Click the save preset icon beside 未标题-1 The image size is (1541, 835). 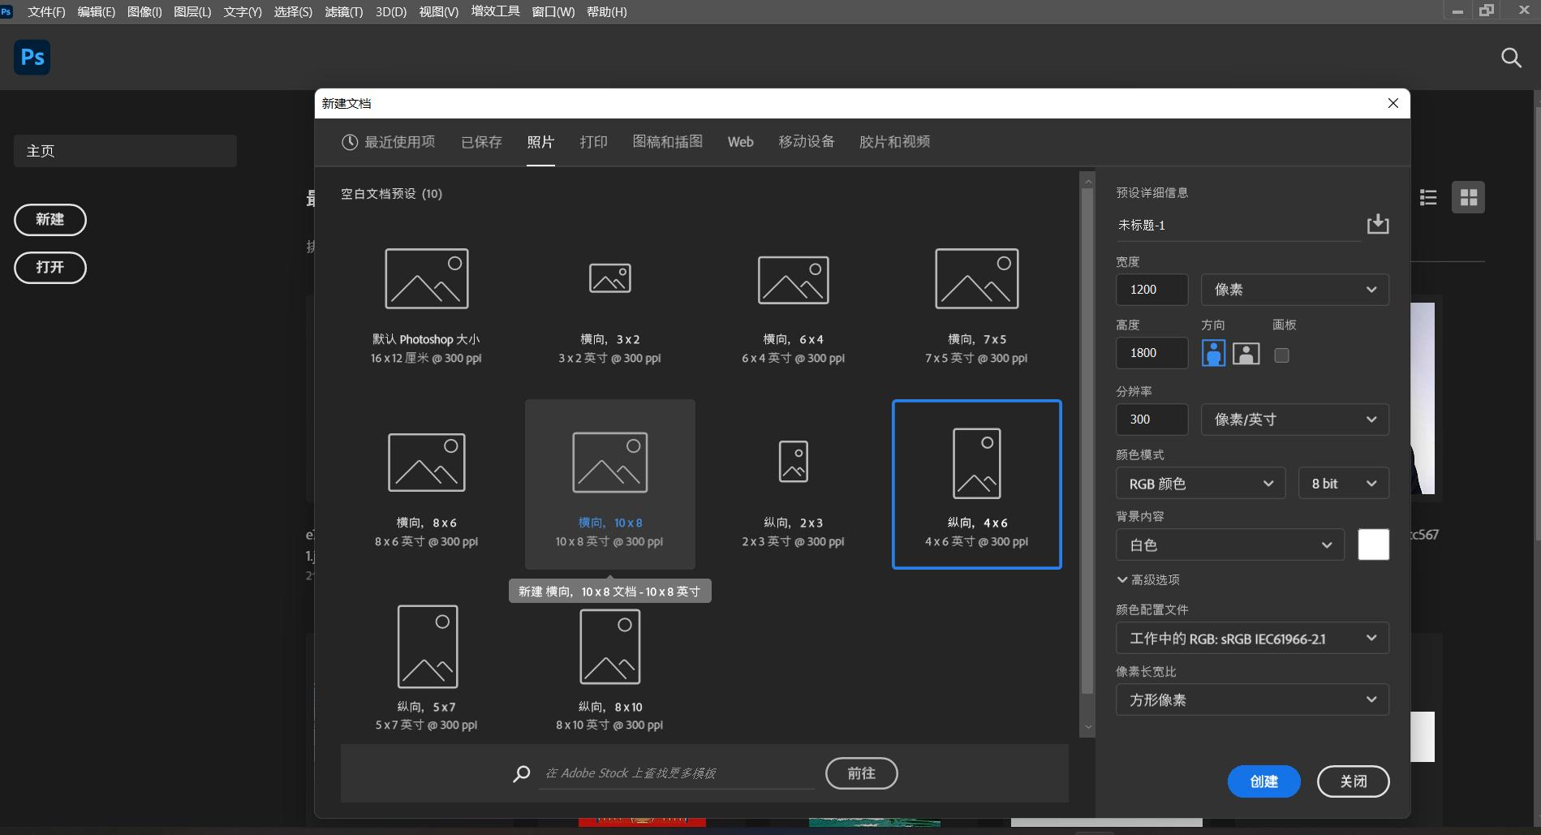click(1377, 224)
